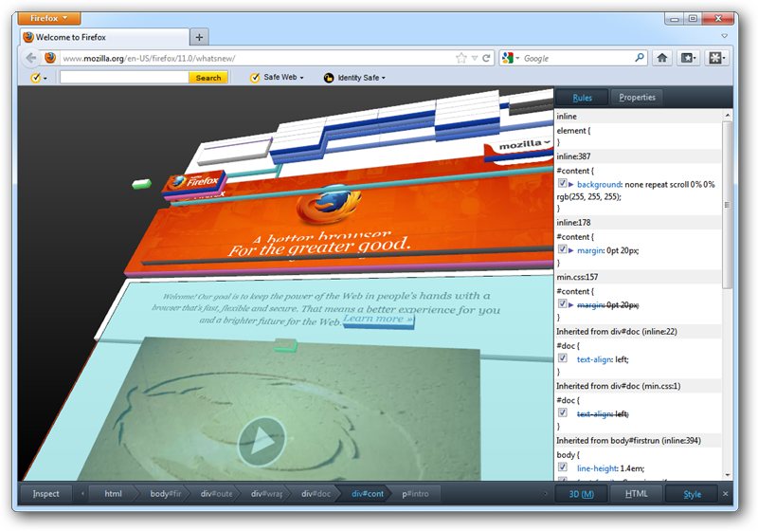Select the Welcome to Firefox tab
This screenshot has width=758, height=531.
(x=104, y=37)
